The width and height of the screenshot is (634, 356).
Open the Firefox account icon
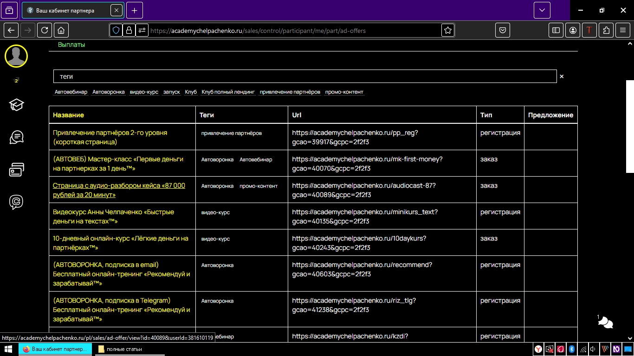(x=573, y=30)
